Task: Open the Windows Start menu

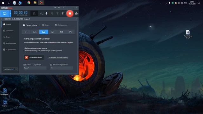Action: pyautogui.click(x=3, y=3)
